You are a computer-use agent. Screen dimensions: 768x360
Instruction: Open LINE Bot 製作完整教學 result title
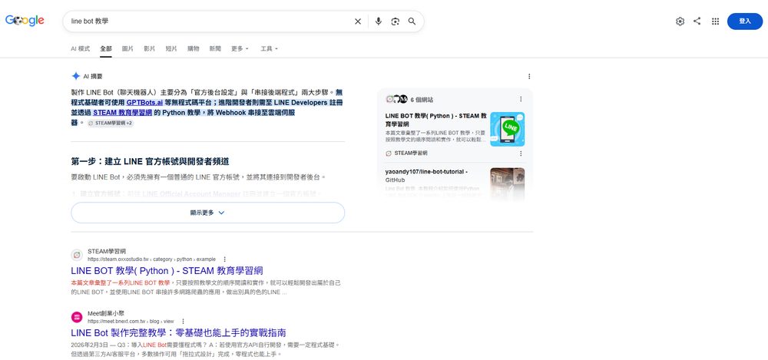[x=178, y=333]
